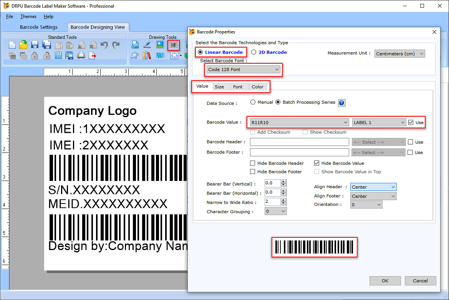The width and height of the screenshot is (449, 300).
Task: Open the File menu
Action: tap(10, 17)
